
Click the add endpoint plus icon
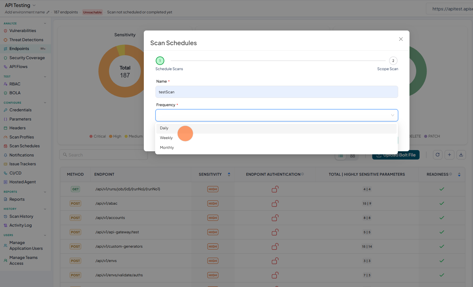pos(449,155)
